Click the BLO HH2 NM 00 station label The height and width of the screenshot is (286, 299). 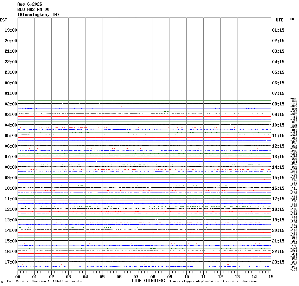[x=33, y=9]
